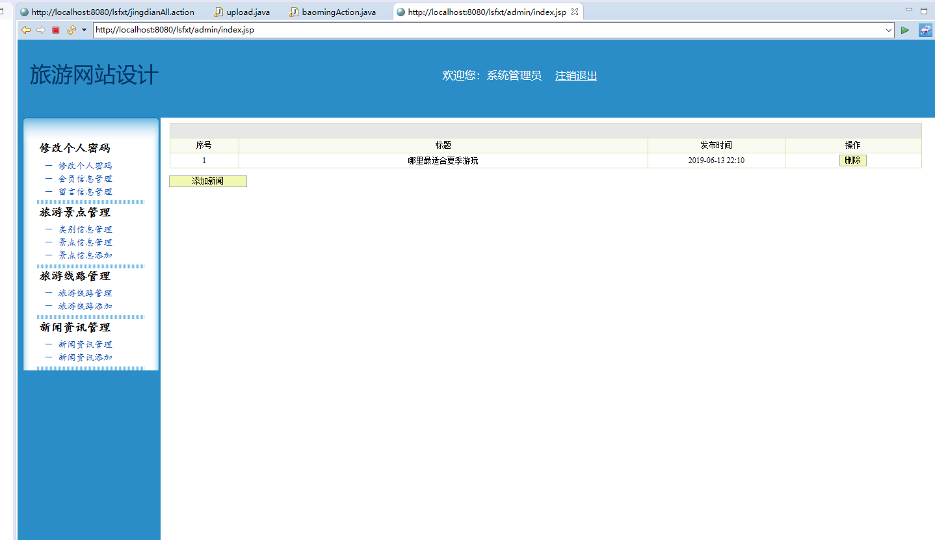Click the browser back arrow icon

tap(26, 30)
